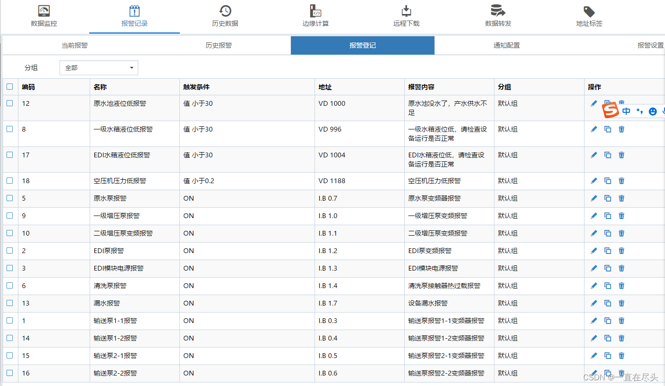Copy the 一级水箱液位低报警 row
The height and width of the screenshot is (386, 665).
coord(608,129)
